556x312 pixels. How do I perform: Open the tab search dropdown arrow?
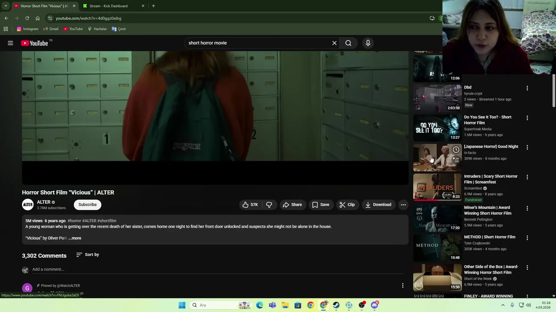coord(6,6)
